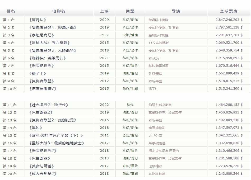The image size is (251, 180).
Task: Click director name 科林·特雷沃罗
Action: [159, 66]
